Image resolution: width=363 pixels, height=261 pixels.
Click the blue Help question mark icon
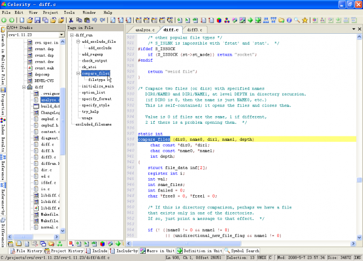pyautogui.click(x=289, y=20)
